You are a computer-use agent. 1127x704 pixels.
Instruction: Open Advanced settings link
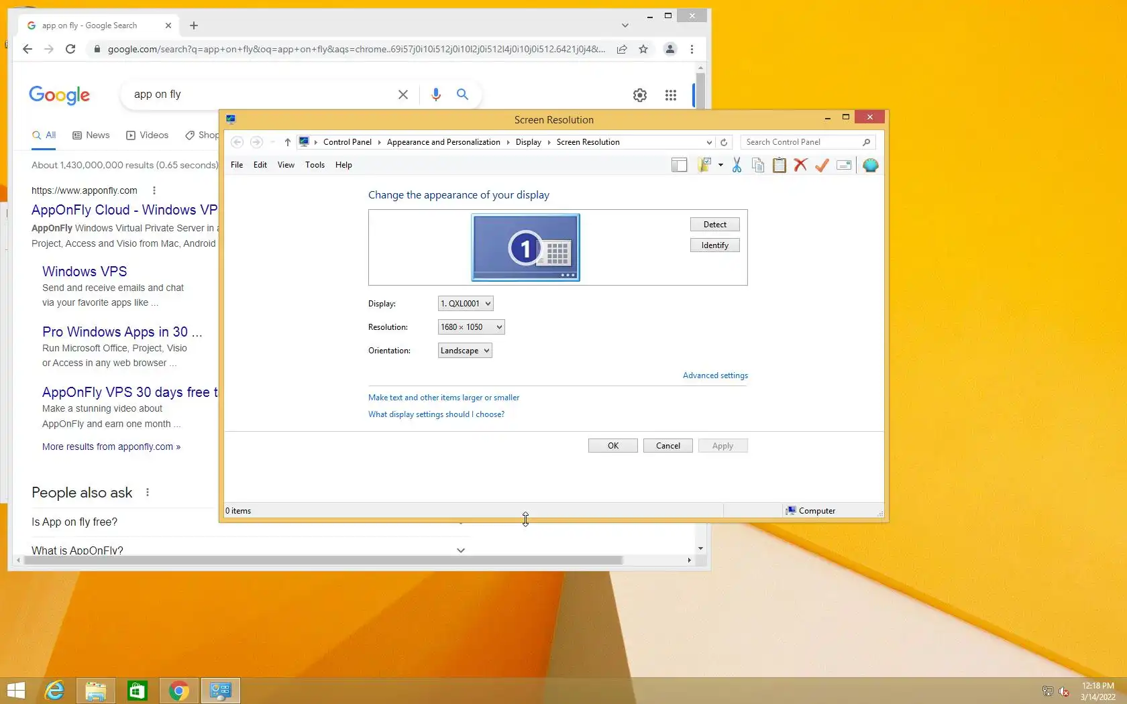pyautogui.click(x=715, y=375)
